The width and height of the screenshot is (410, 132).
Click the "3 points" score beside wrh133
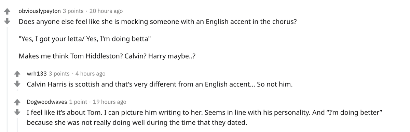pos(59,74)
